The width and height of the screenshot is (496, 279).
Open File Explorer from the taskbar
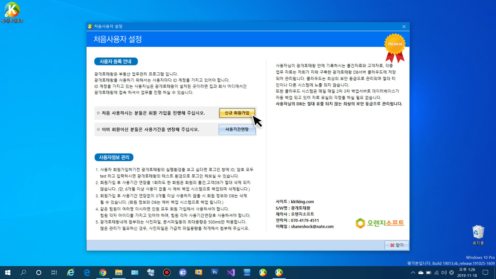pos(119,272)
